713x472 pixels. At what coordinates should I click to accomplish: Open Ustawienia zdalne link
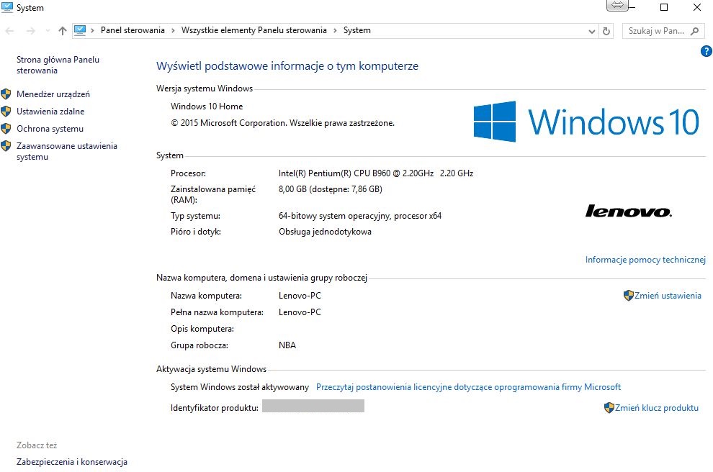click(x=50, y=112)
